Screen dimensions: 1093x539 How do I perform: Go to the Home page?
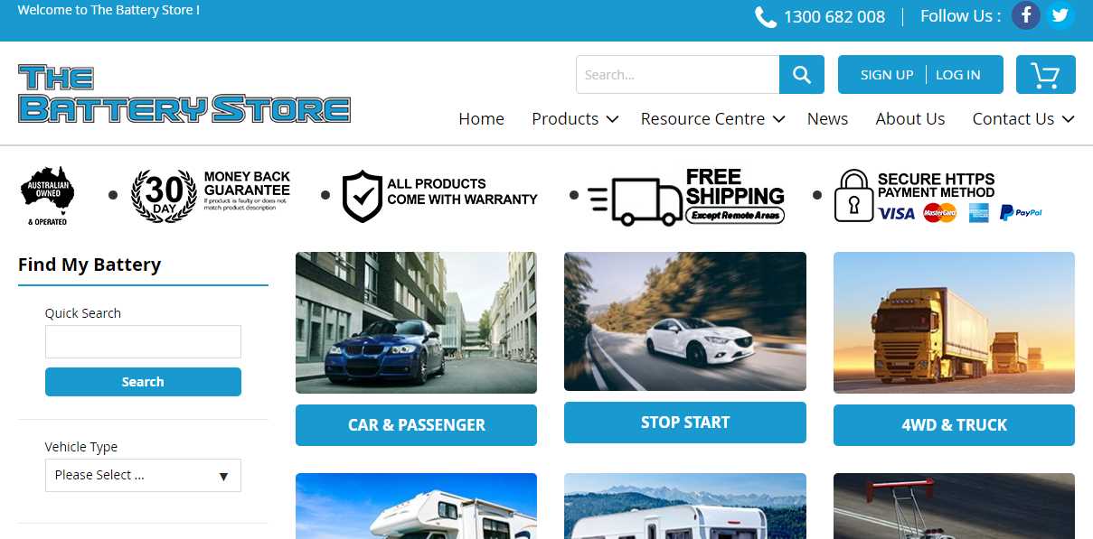pyautogui.click(x=481, y=119)
